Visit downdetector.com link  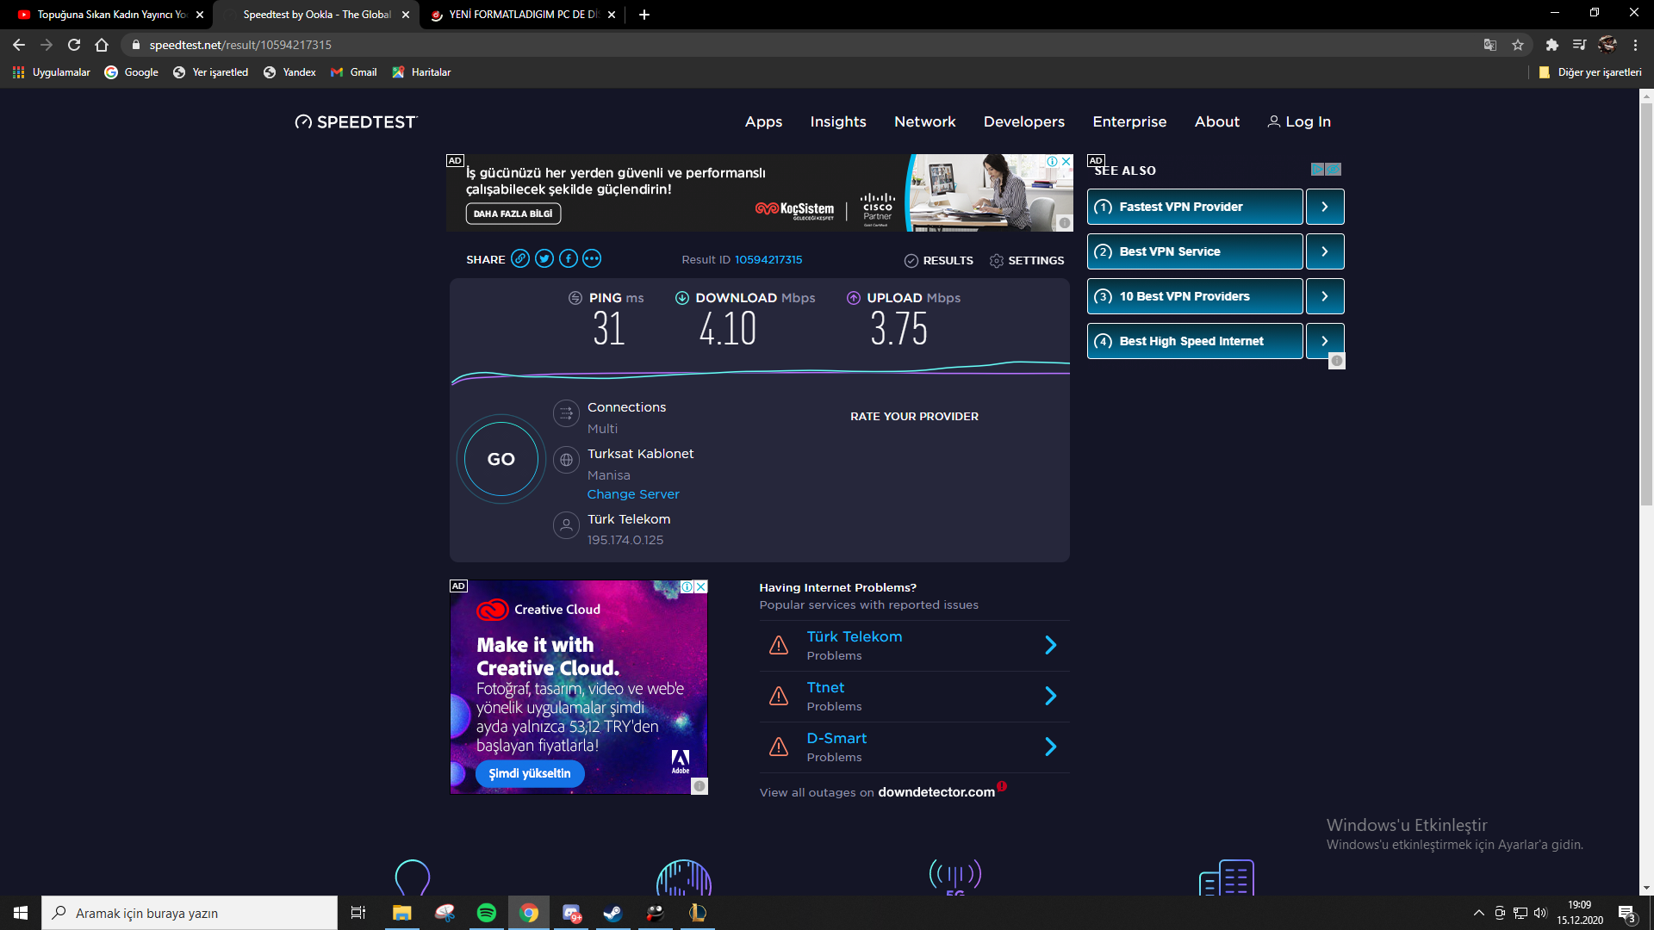[x=936, y=792]
